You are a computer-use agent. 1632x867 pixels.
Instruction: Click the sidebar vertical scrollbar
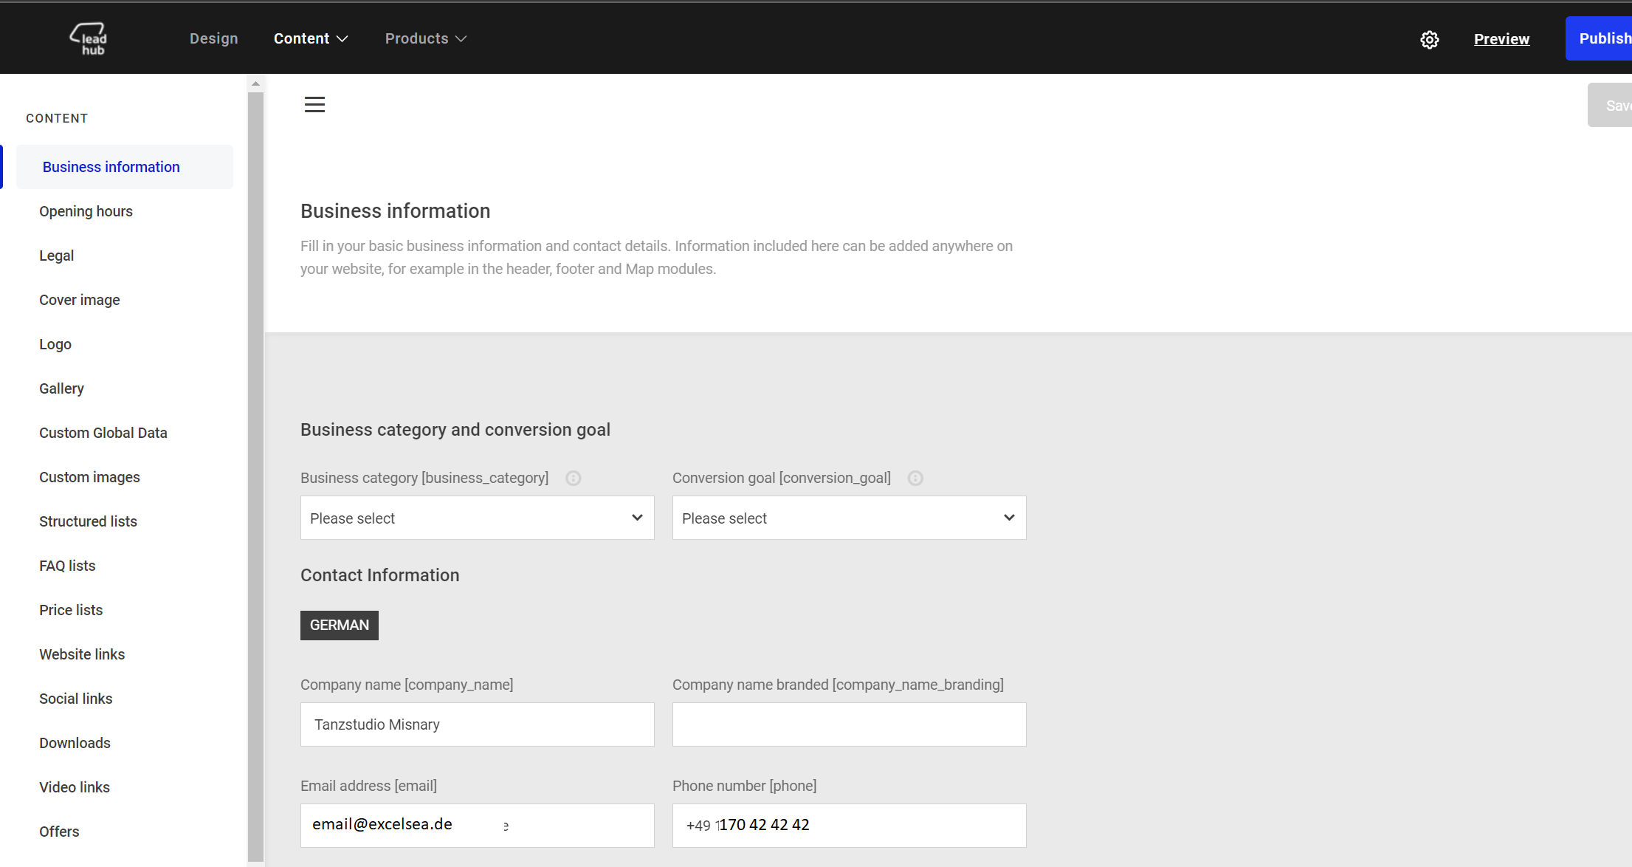click(x=255, y=473)
